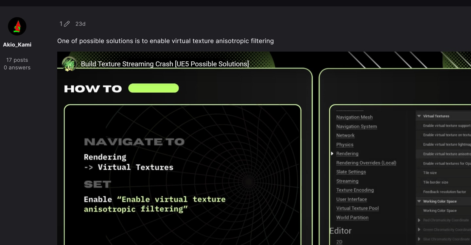Click Navigation Mesh in the video settings list

click(x=354, y=117)
